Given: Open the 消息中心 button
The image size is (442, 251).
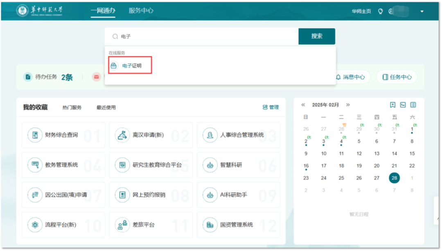Looking at the screenshot, I should [350, 77].
